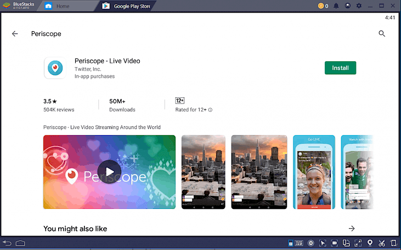
Task: Open BlueStacks settings gear
Action: [359, 5]
